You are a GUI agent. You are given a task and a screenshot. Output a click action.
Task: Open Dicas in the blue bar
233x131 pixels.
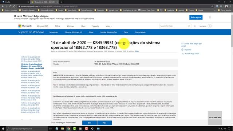(x=126, y=32)
